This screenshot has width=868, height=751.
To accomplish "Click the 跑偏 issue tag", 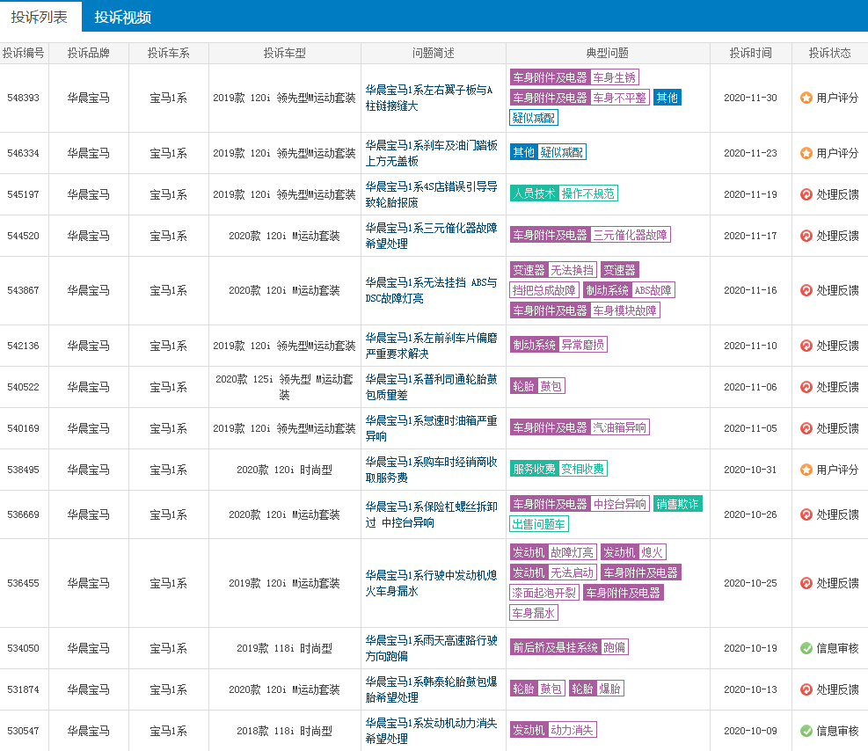I will point(615,647).
